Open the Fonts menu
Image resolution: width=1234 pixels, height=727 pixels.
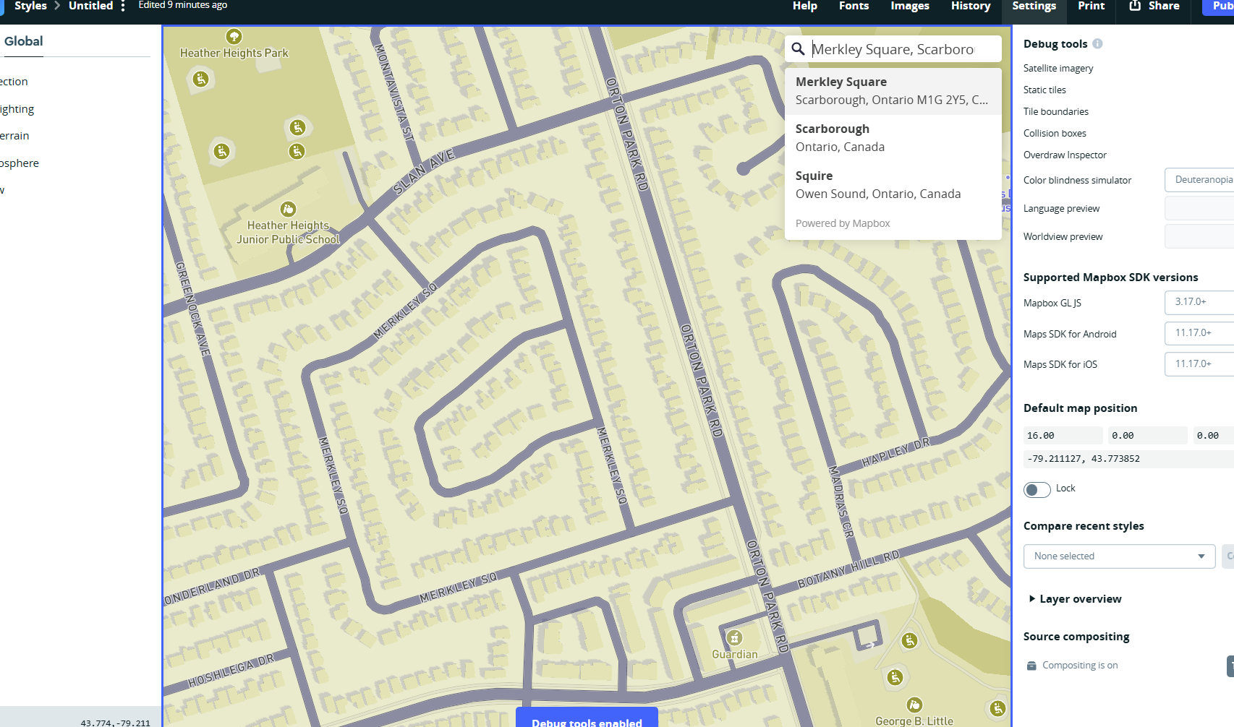click(x=854, y=6)
